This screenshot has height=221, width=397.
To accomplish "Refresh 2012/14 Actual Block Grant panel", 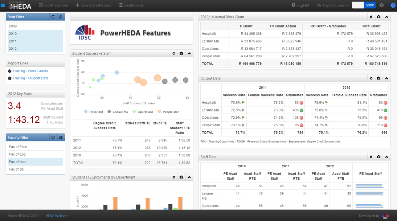I will coord(371,17).
